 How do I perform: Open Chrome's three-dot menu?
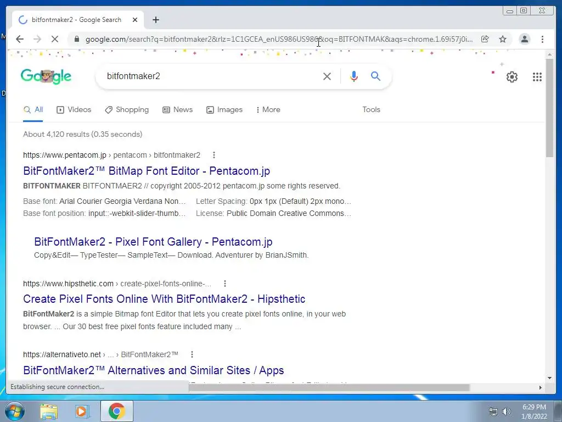(542, 39)
